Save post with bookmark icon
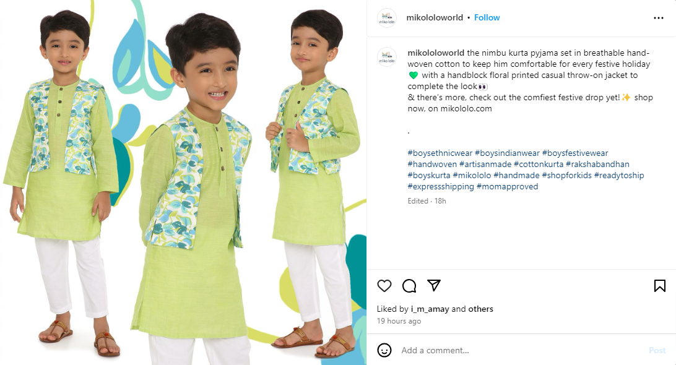This screenshot has width=676, height=365. 660,286
